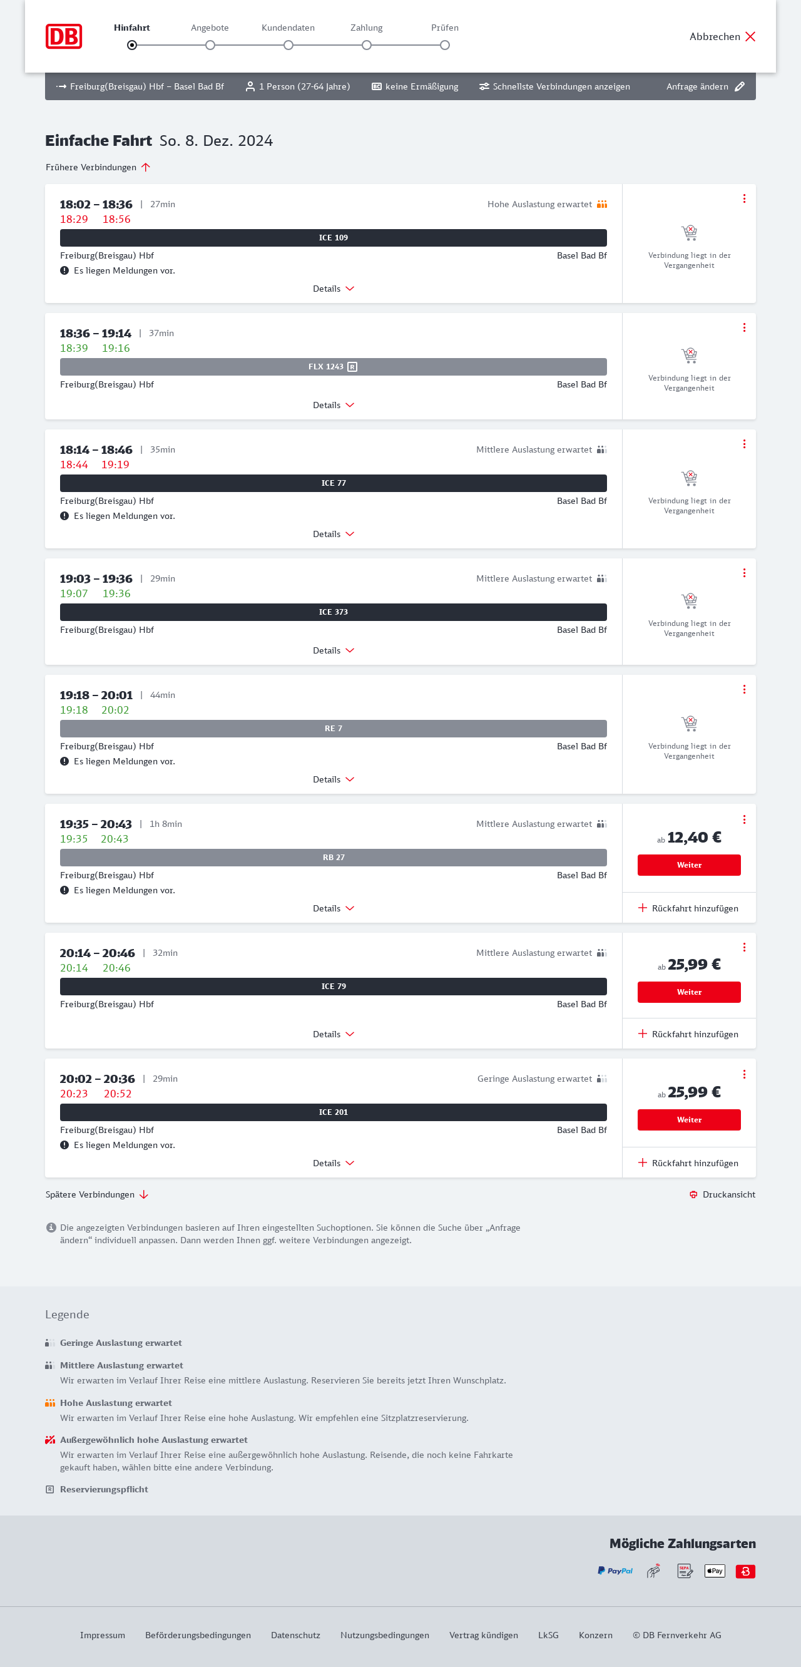This screenshot has width=801, height=1667.
Task: Click Weiter for the 12,40 € offer
Action: coord(689,865)
